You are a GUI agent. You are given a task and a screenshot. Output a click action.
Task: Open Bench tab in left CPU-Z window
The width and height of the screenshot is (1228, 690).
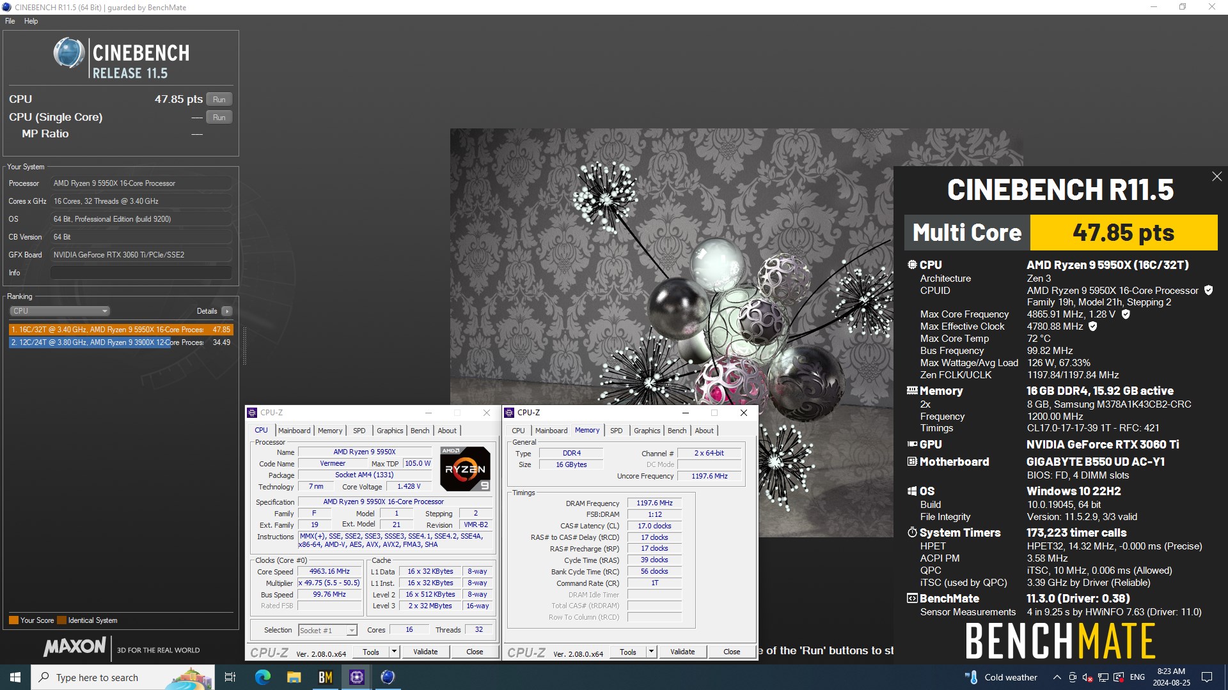pos(420,431)
